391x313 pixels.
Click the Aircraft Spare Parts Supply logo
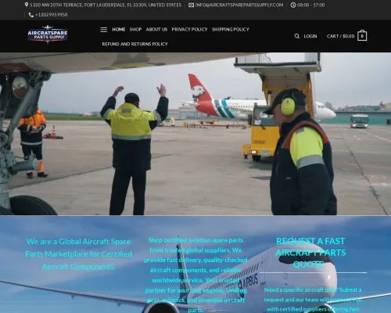48,34
